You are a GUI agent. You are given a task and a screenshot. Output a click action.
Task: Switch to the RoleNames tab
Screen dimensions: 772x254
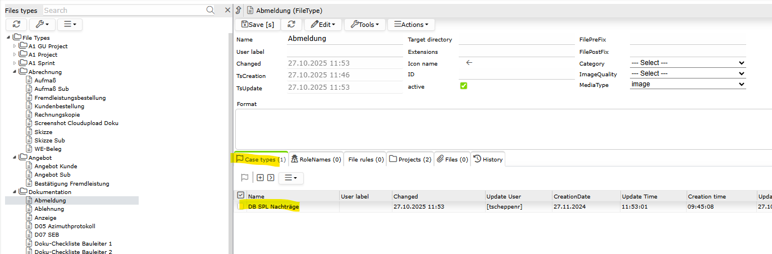click(x=316, y=160)
